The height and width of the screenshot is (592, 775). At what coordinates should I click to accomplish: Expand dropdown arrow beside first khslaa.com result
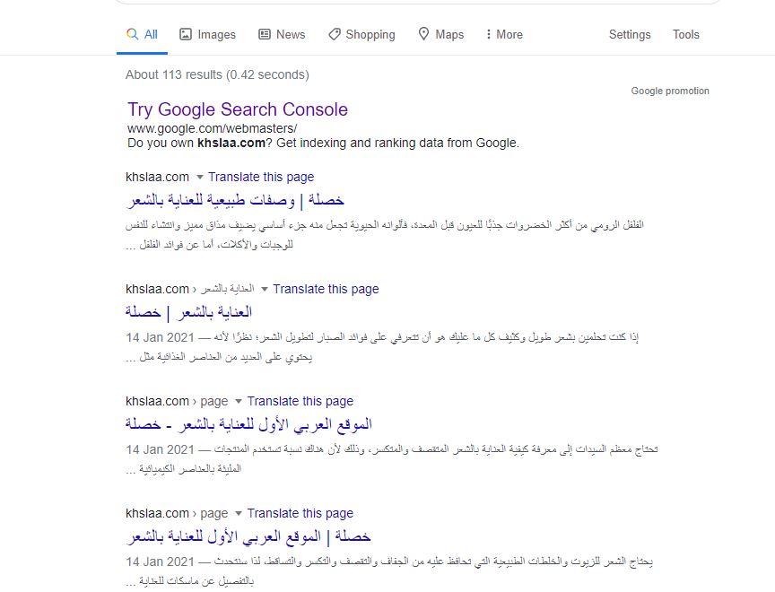tap(200, 177)
